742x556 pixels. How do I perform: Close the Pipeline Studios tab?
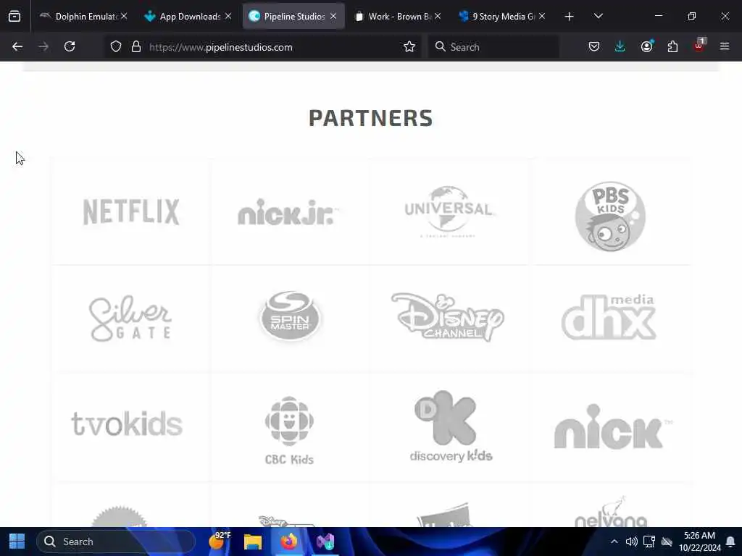(x=333, y=16)
